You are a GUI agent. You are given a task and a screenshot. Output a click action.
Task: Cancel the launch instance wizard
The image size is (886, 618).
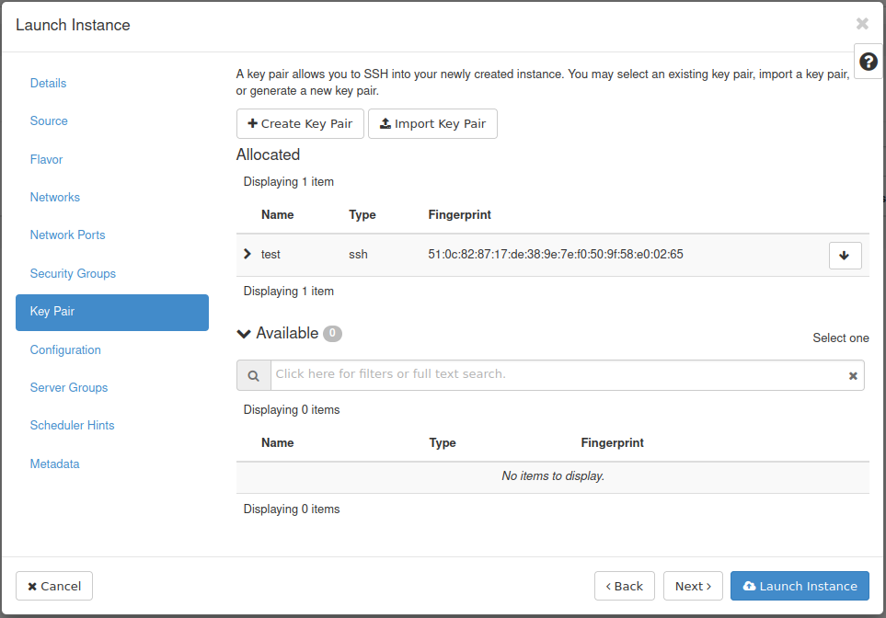(x=54, y=586)
